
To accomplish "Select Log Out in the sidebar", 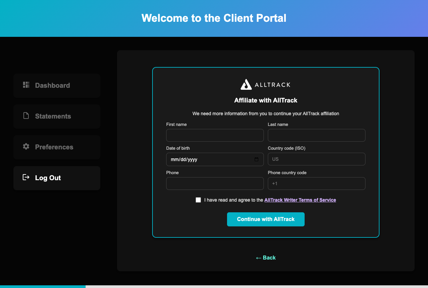I will point(57,178).
